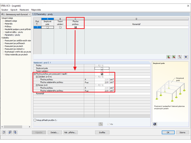Open Posouzení po místech x results
Viewport: 191px width, 143px height.
coord(15,49)
